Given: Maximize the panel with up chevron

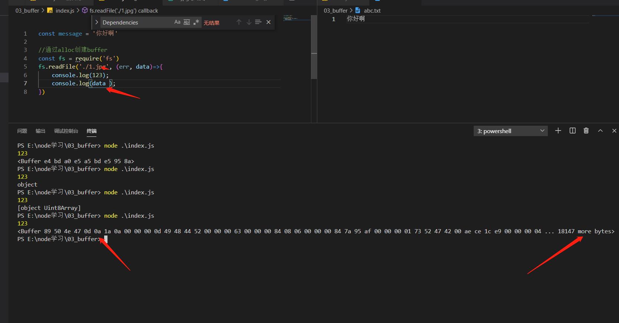Looking at the screenshot, I should click(600, 131).
